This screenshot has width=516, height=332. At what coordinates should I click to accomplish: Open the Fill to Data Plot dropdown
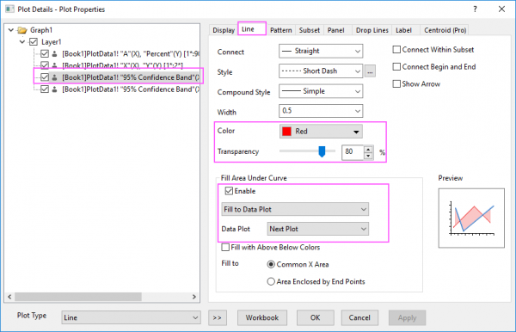[295, 209]
